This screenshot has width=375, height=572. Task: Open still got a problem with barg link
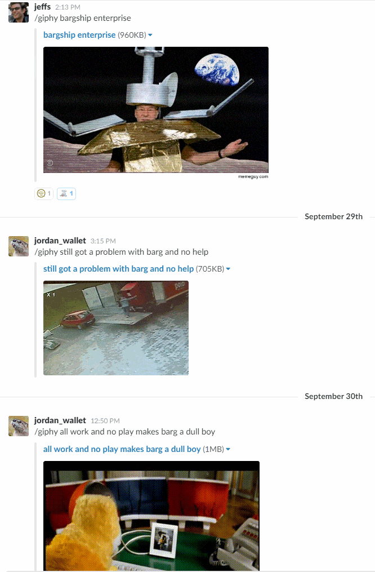click(x=118, y=269)
